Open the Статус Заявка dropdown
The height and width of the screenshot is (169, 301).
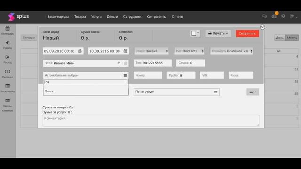(151, 51)
